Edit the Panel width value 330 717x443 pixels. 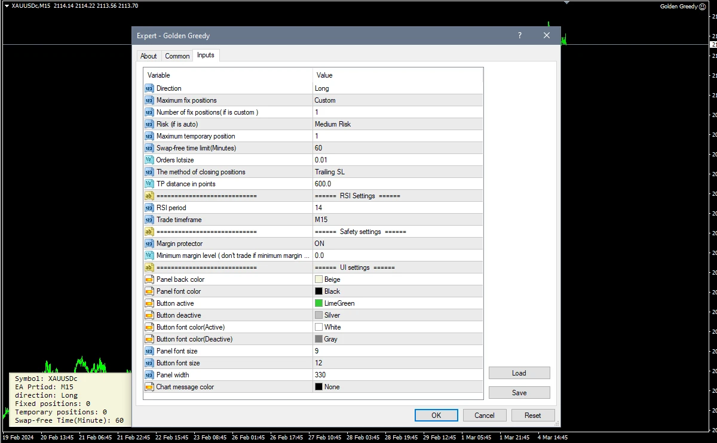pyautogui.click(x=320, y=375)
